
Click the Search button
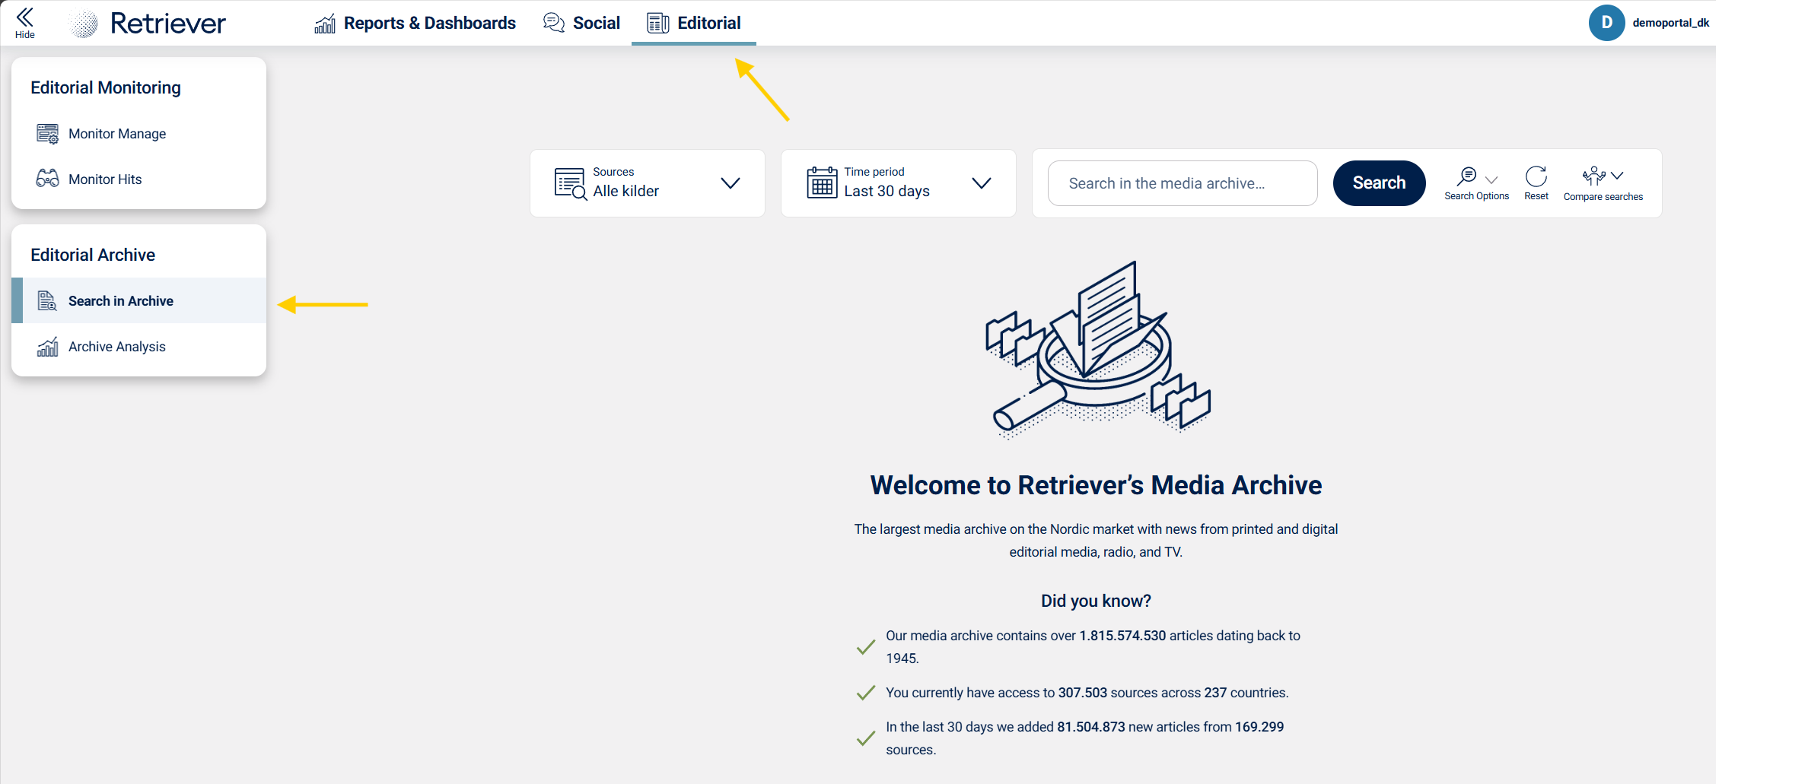(1379, 183)
